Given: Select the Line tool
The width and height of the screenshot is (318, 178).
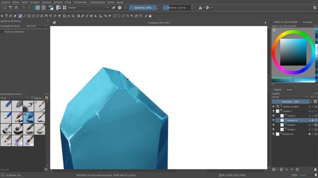Looking at the screenshot, I should (24, 16).
